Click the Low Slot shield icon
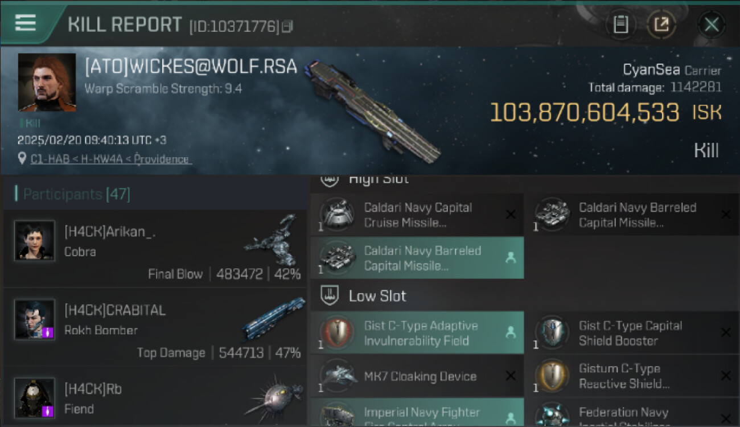740x427 pixels. click(330, 295)
